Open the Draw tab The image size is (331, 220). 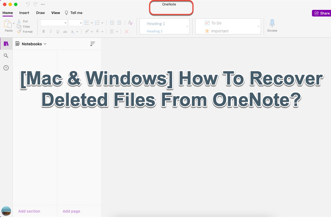40,13
